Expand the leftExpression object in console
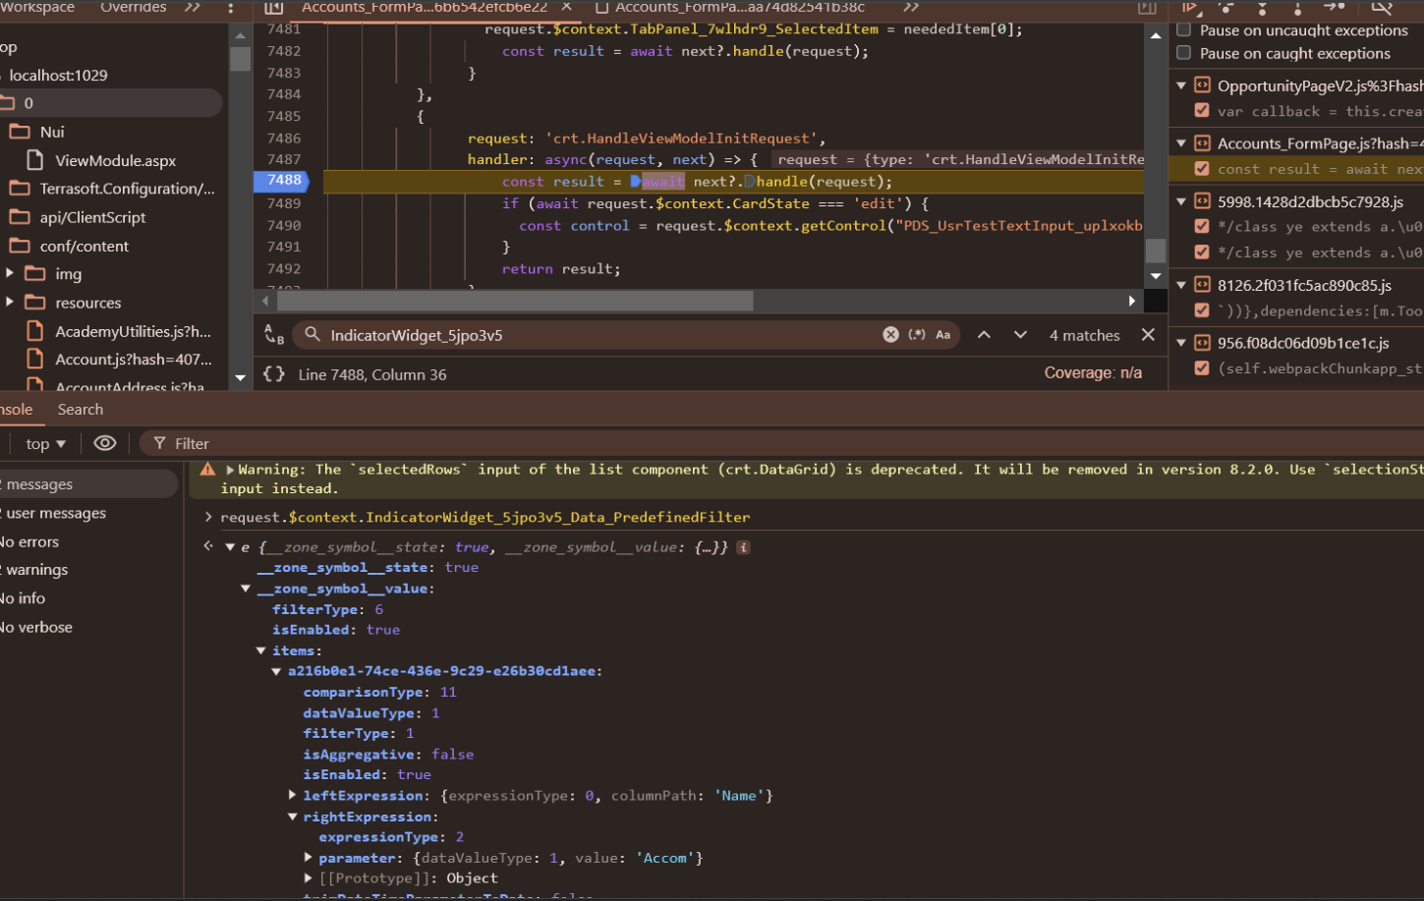 coord(292,796)
